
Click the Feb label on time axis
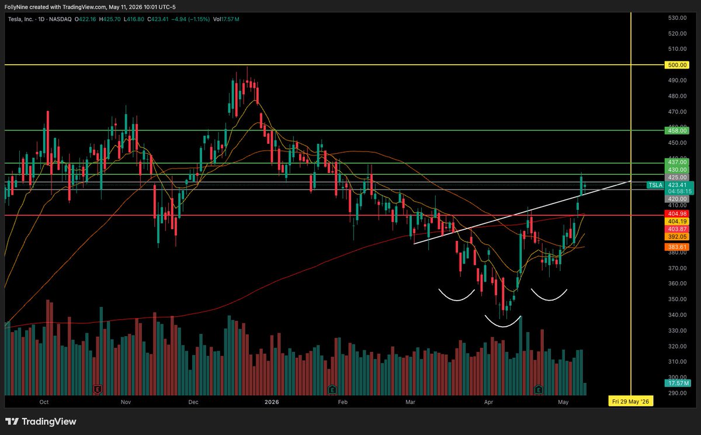point(342,402)
